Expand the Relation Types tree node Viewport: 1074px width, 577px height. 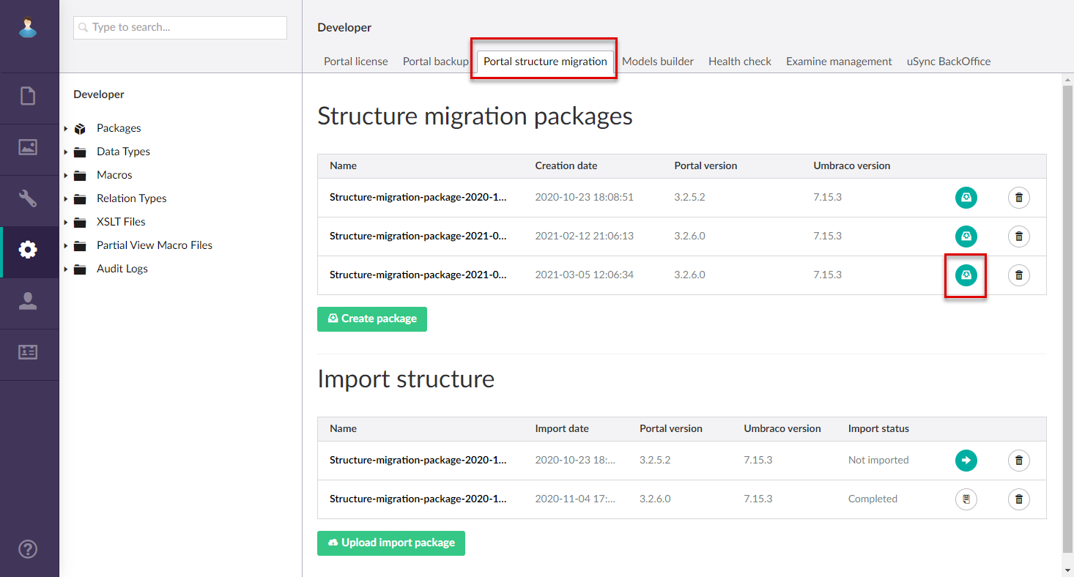pos(66,198)
